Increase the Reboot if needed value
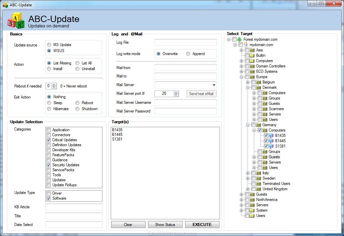This screenshot has width=344, height=236. (x=54, y=84)
